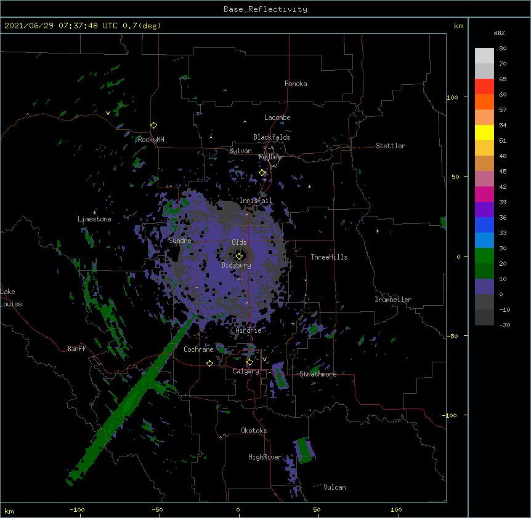Select the -50 tick label on vertical axis
Viewport: 531px width, 518px height.
[x=452, y=336]
